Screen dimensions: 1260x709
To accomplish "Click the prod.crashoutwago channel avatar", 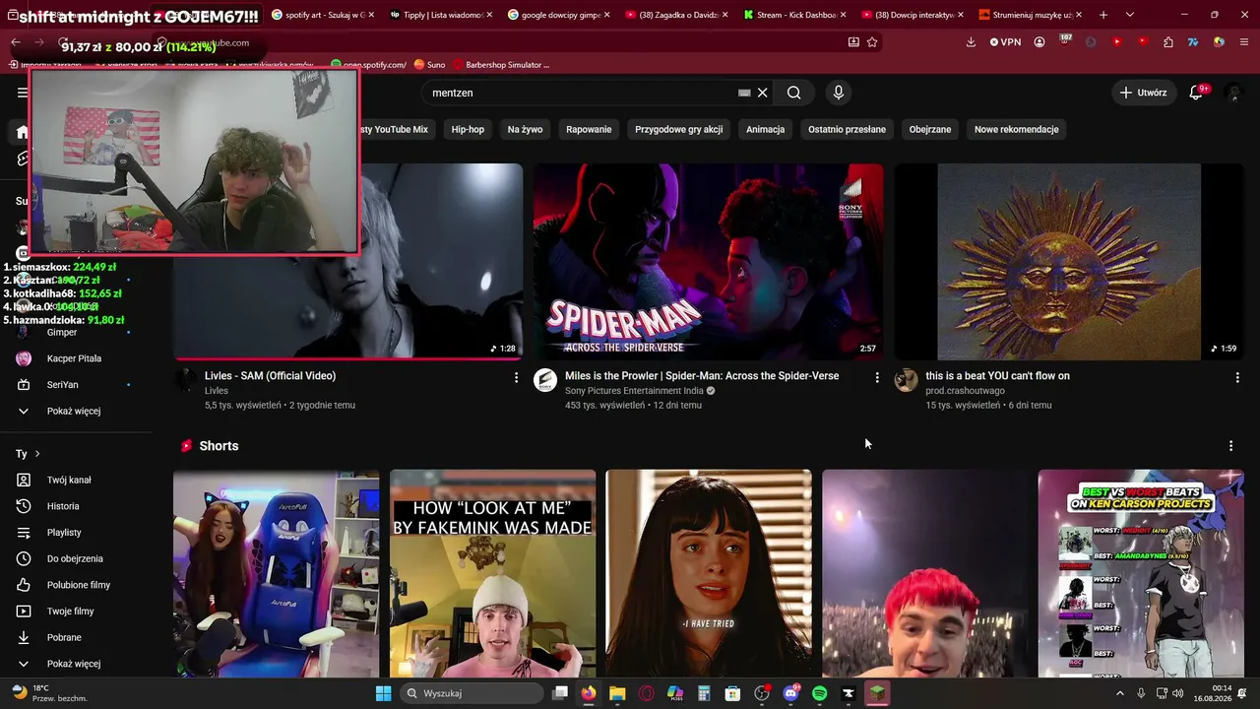I will click(906, 381).
